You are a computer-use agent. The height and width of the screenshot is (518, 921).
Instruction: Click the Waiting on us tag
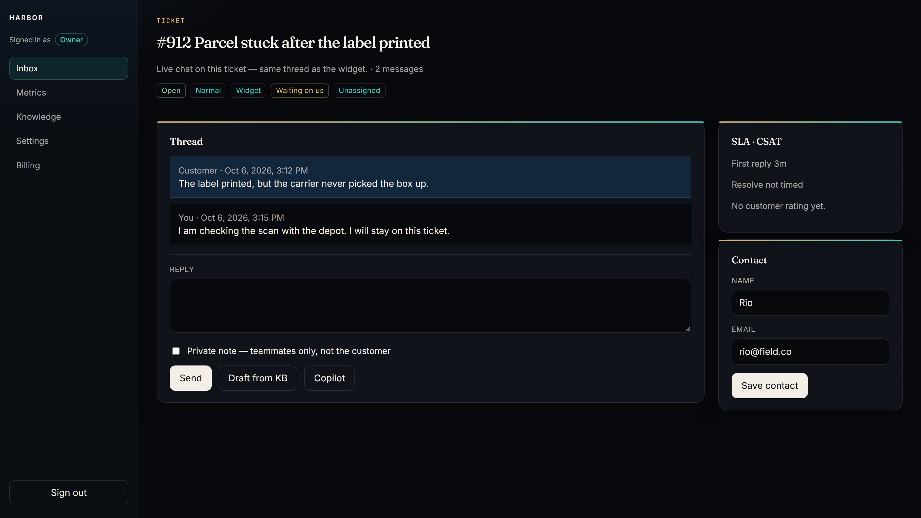pyautogui.click(x=300, y=90)
